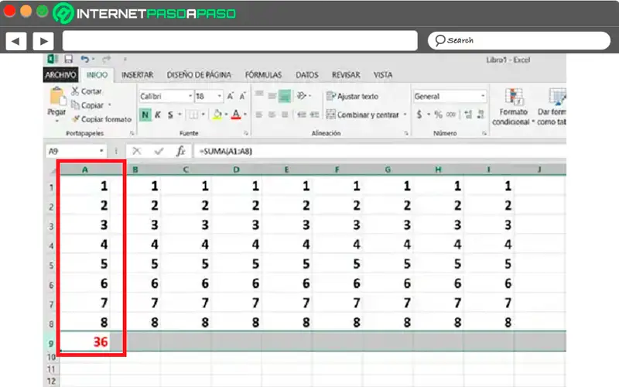Open the General number format dropdown
Viewport: 619px width, 387px height.
[482, 96]
